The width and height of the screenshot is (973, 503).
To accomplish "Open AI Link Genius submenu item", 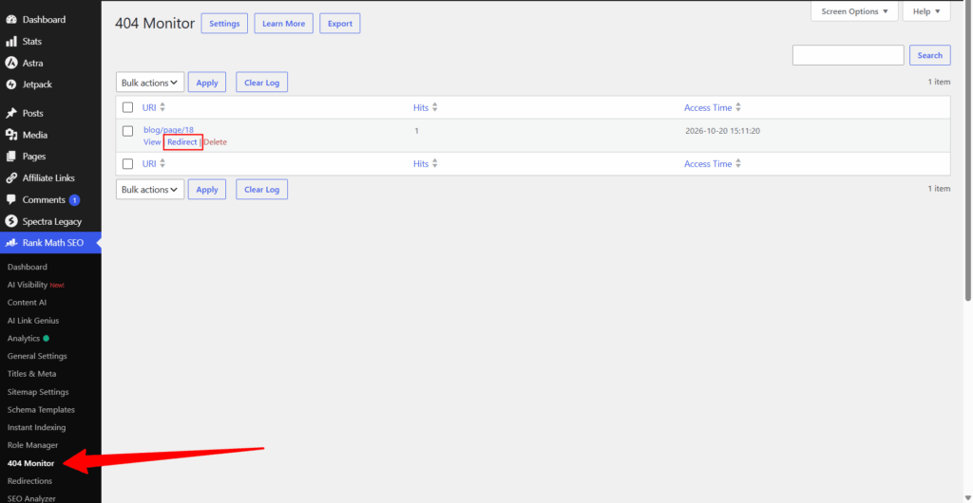I will (x=33, y=321).
